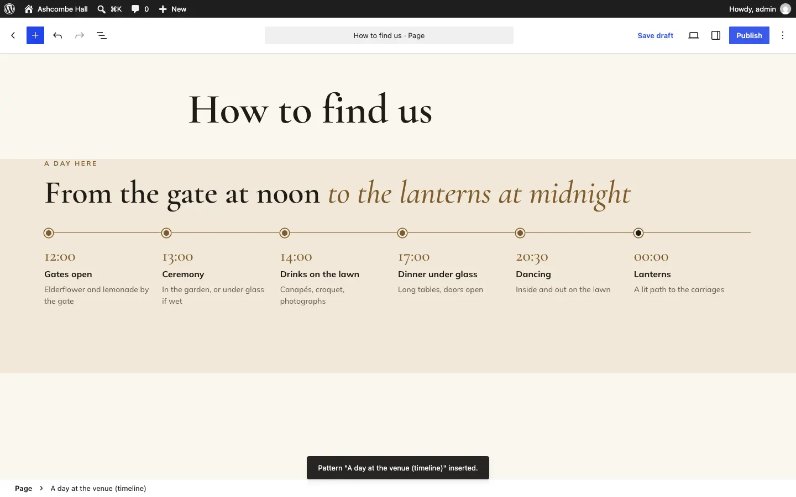Select the 'Ceremony' title text

pos(183,274)
